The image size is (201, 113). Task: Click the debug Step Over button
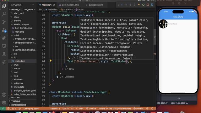(126, 5)
